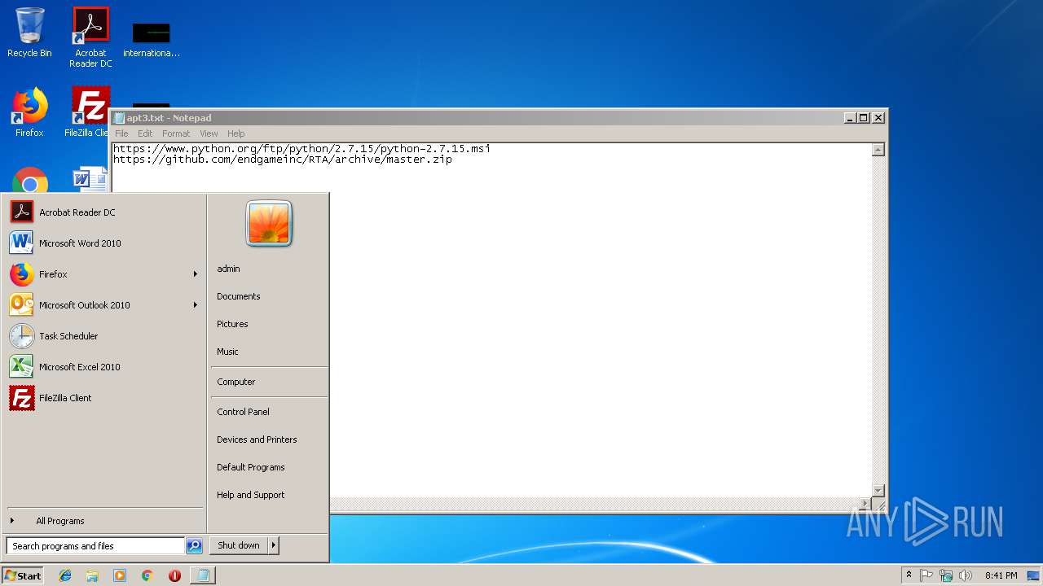
Task: Select Notepad window button in taskbar
Action: tap(203, 575)
